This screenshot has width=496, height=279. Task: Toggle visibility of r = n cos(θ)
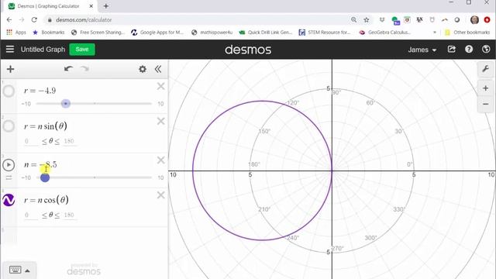(9, 200)
